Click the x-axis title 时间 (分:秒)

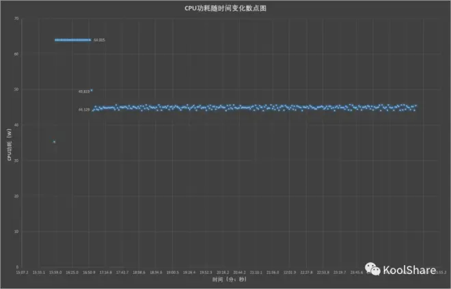click(226, 279)
